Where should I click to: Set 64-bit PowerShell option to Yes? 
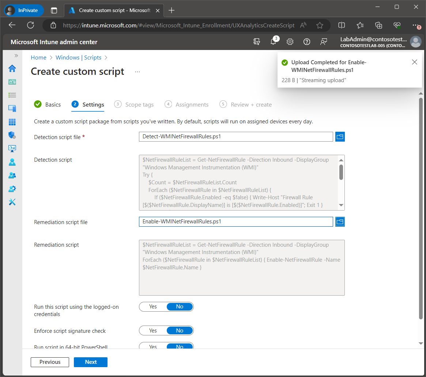click(x=153, y=346)
